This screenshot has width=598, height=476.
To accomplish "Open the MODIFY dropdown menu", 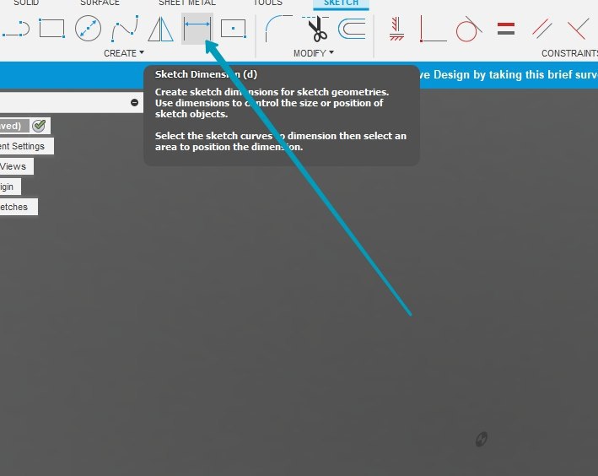I will tap(314, 53).
